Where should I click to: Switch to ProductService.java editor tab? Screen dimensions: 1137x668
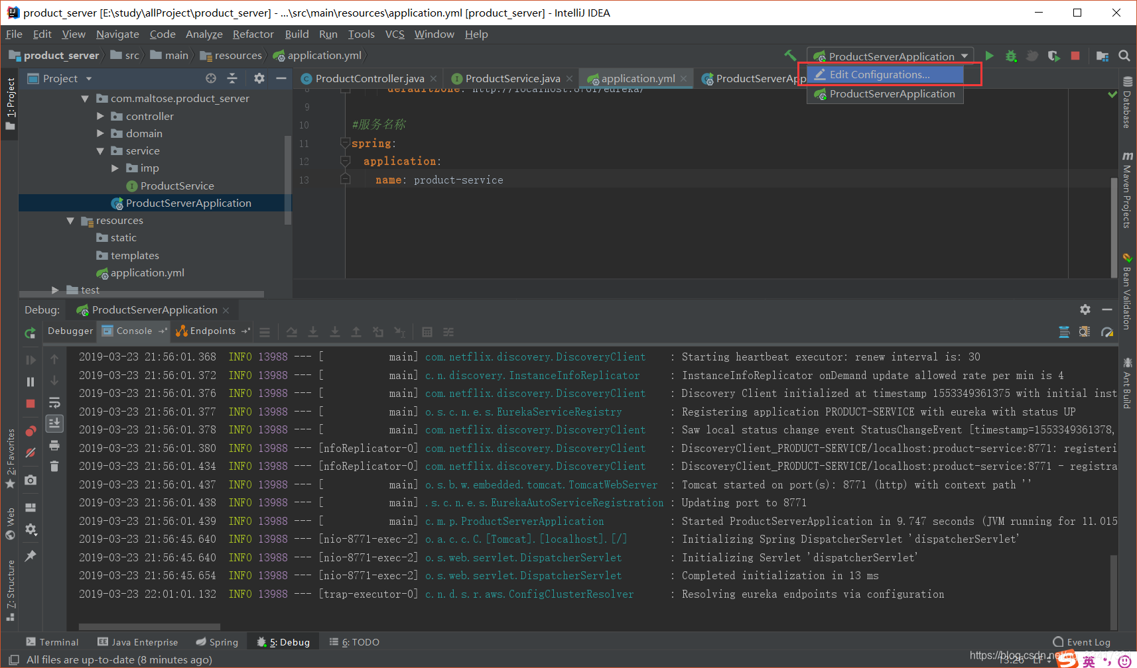[x=512, y=79]
